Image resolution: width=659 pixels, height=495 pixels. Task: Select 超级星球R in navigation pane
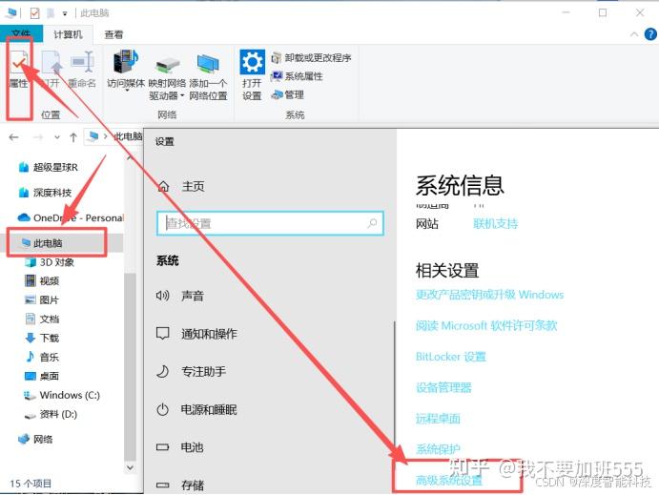pos(49,167)
